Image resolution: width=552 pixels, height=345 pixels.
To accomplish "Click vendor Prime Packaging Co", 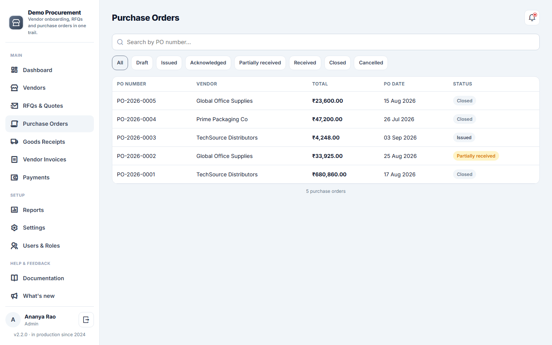I will (222, 119).
